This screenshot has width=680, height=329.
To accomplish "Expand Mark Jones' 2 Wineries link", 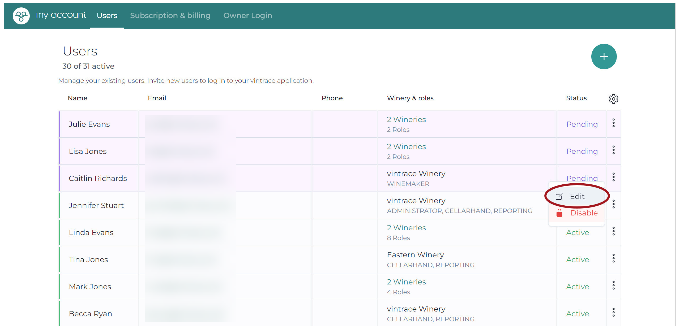I will coord(406,282).
